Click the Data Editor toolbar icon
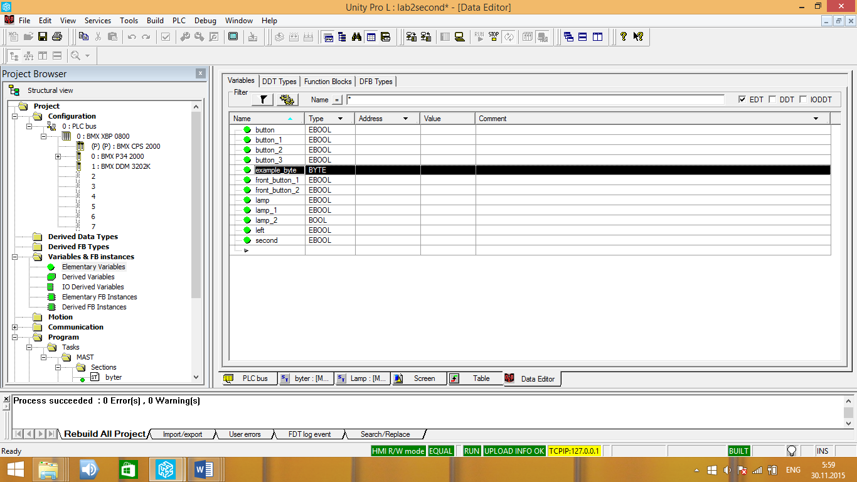The height and width of the screenshot is (482, 857). (371, 36)
